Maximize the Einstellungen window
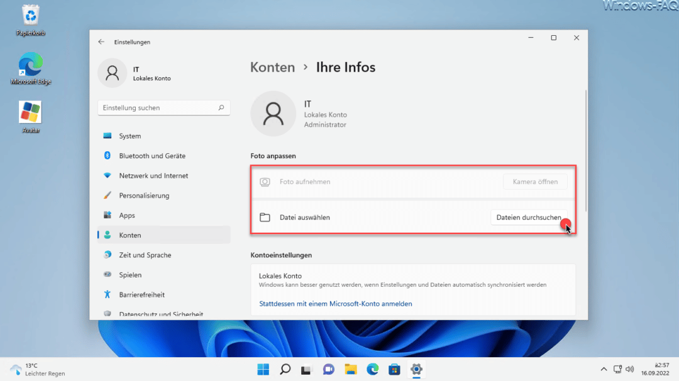 click(553, 38)
